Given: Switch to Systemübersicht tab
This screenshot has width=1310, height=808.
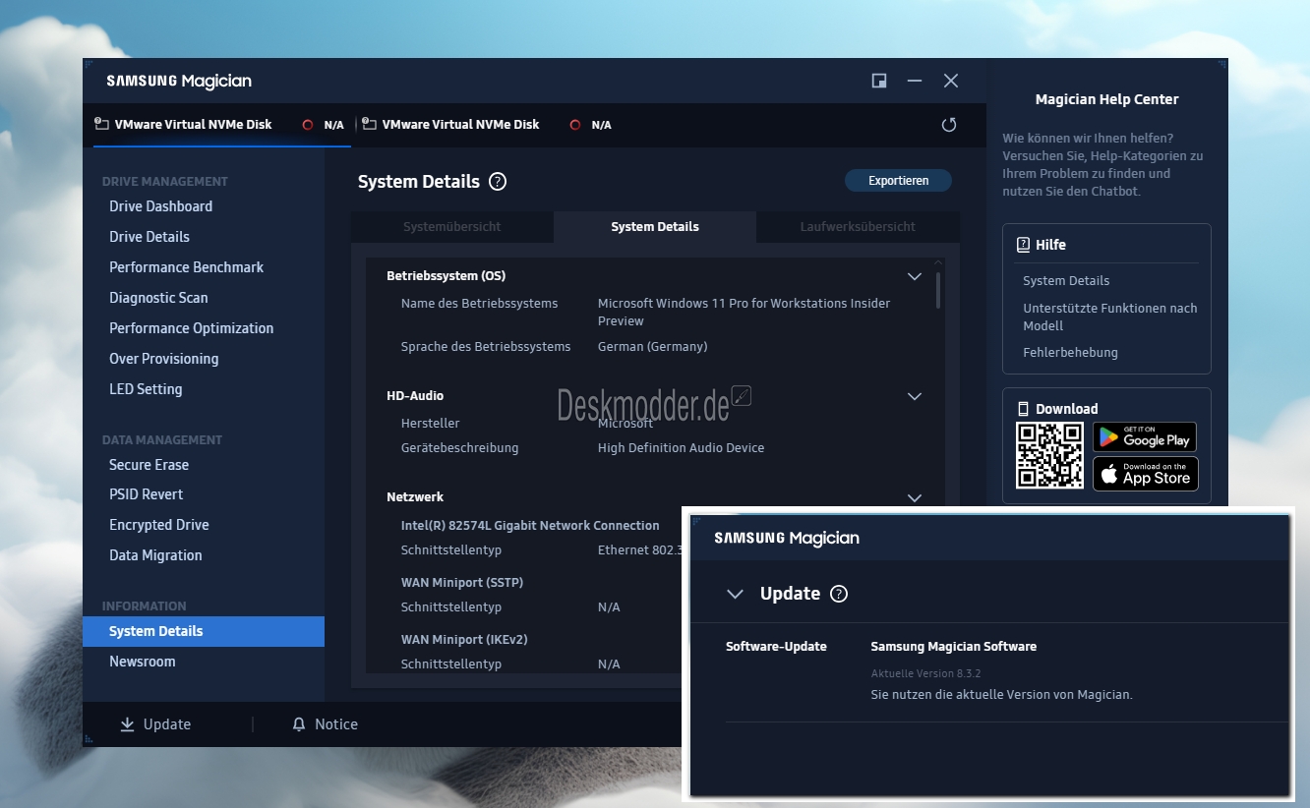Looking at the screenshot, I should 451,227.
